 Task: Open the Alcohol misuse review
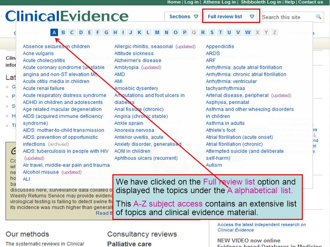tap(41, 172)
